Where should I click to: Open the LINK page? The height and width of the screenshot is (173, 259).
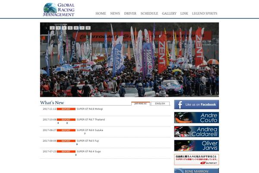184,13
